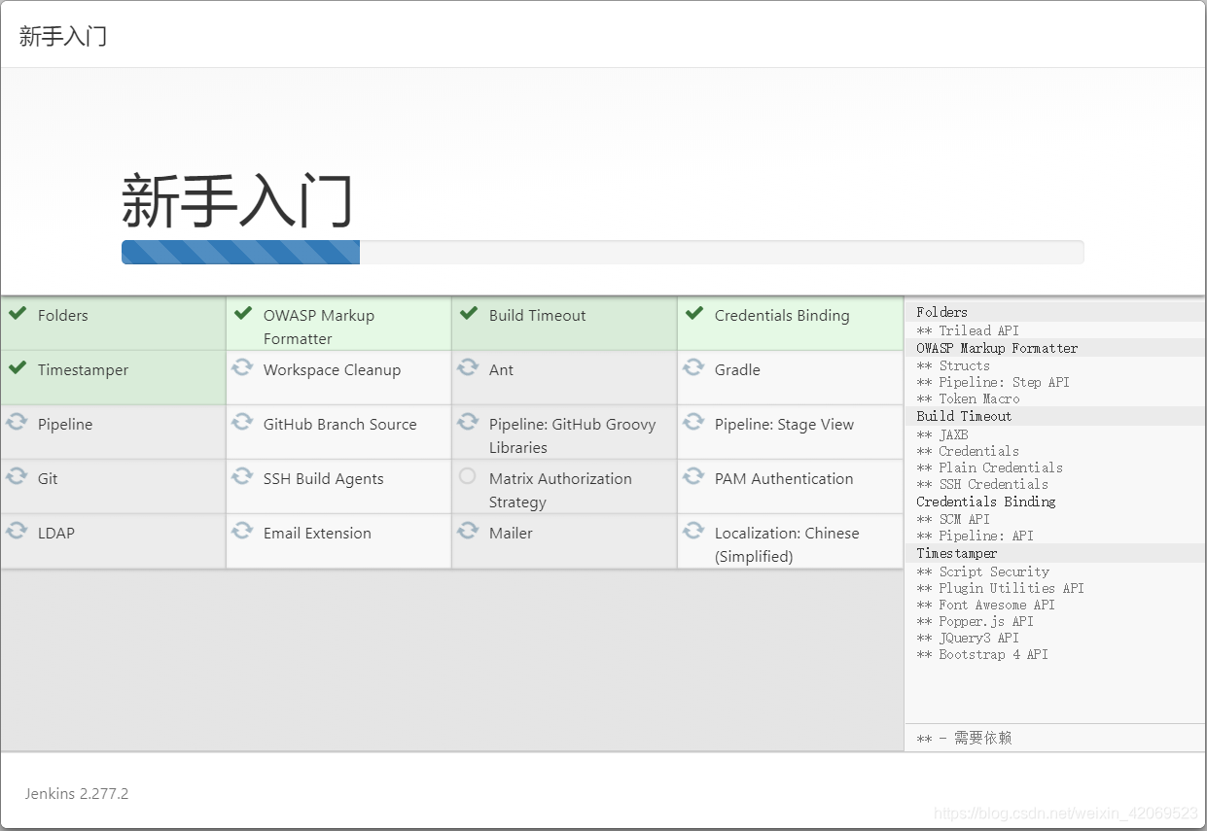The image size is (1207, 831).
Task: Click the refresh icon beside Workspace Cleanup
Action: coord(242,368)
